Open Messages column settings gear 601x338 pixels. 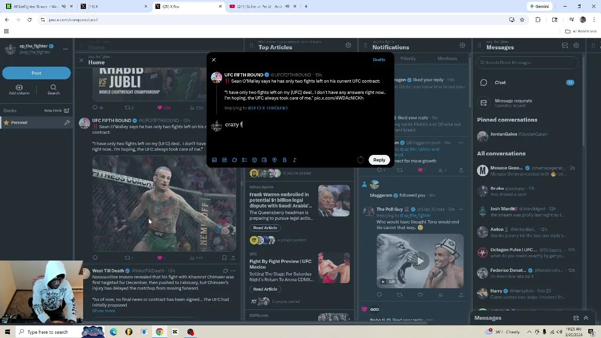(576, 45)
